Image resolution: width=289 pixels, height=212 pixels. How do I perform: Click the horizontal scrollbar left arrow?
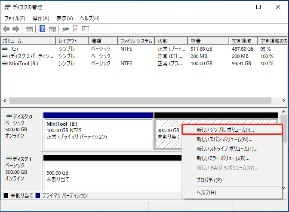click(5, 101)
